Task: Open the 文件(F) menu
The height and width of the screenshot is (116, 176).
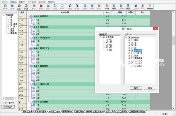Action: (5, 2)
